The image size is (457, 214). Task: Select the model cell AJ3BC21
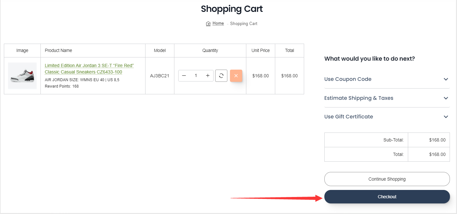pyautogui.click(x=160, y=76)
